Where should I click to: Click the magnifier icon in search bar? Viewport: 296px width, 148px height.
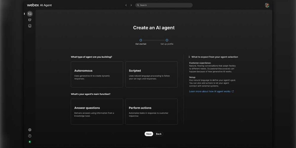138,5
